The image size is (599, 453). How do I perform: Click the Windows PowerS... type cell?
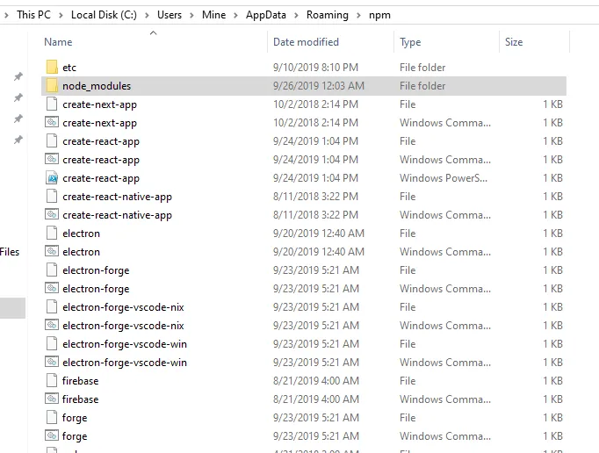(444, 178)
